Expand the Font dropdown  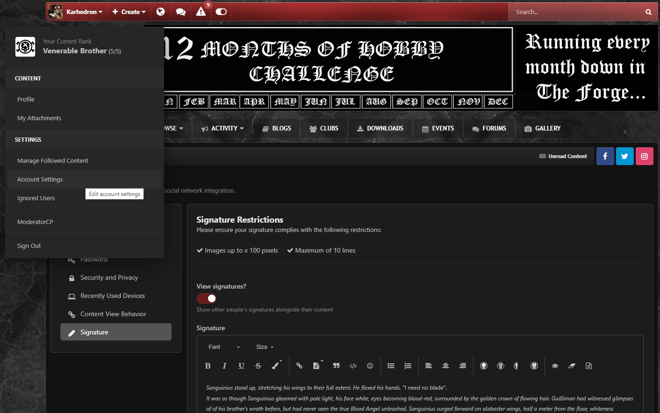coord(224,347)
